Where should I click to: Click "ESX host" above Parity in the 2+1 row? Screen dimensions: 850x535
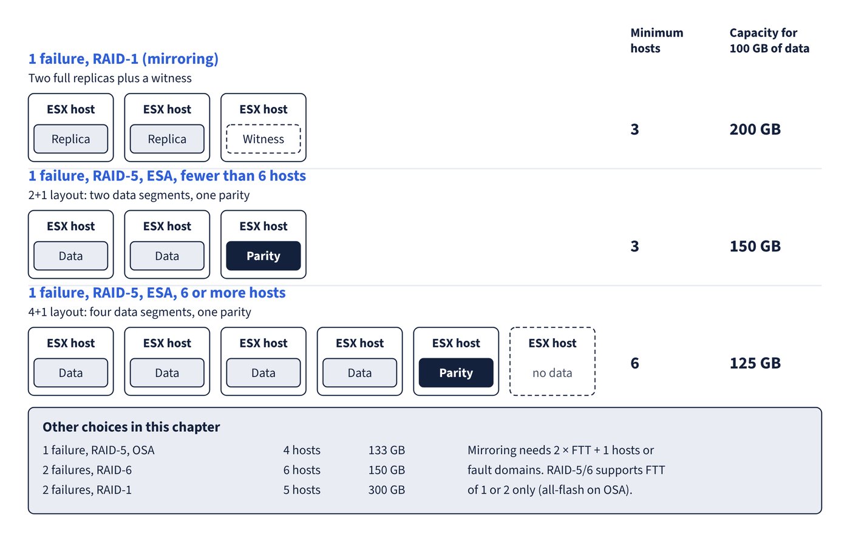pos(263,227)
